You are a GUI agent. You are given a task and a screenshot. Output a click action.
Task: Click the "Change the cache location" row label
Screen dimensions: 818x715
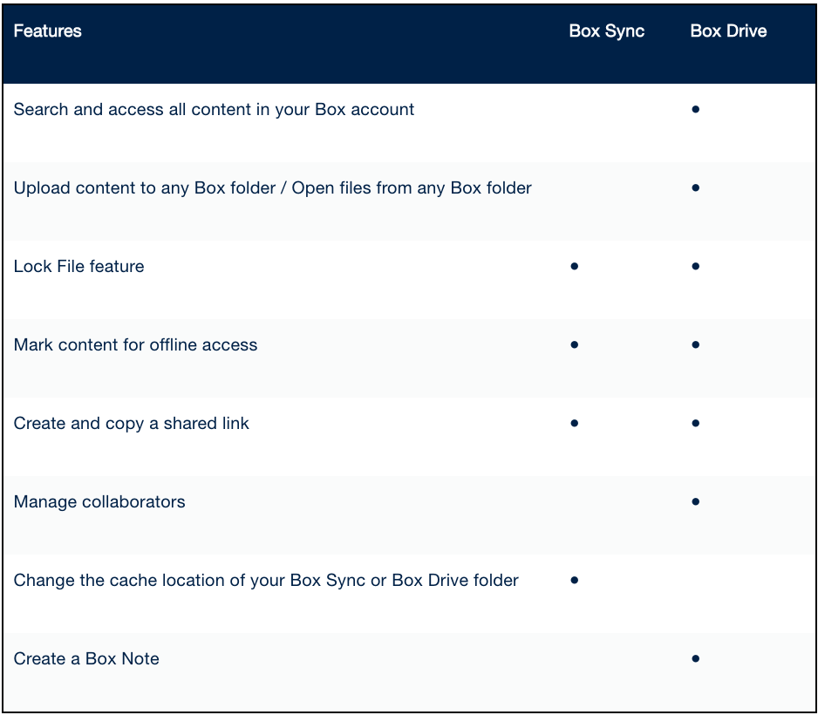[266, 581]
